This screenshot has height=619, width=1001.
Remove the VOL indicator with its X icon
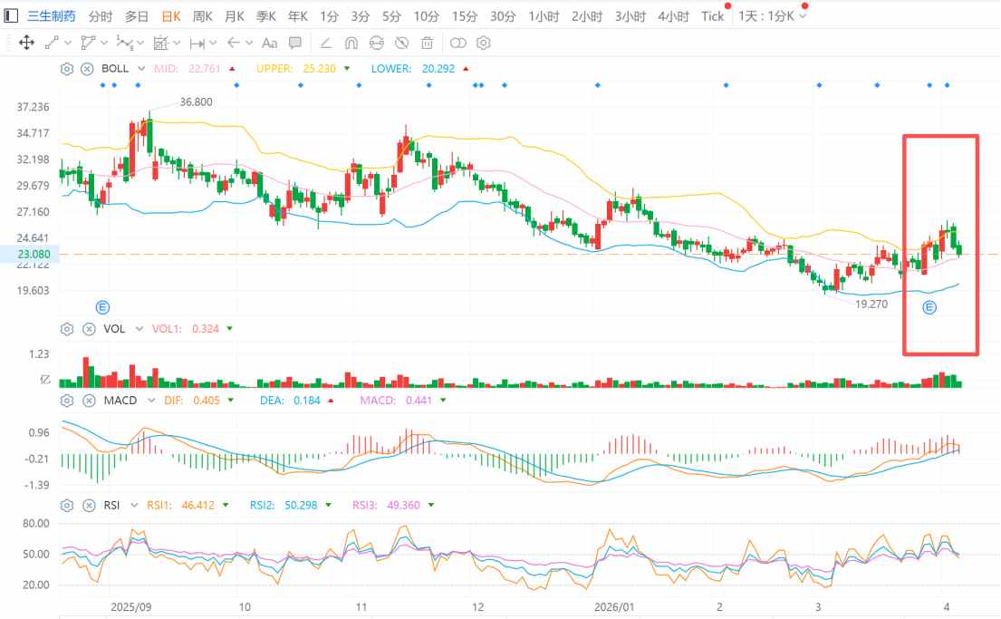(88, 329)
